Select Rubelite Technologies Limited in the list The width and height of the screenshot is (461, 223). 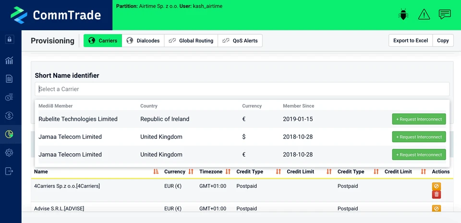pyautogui.click(x=78, y=119)
